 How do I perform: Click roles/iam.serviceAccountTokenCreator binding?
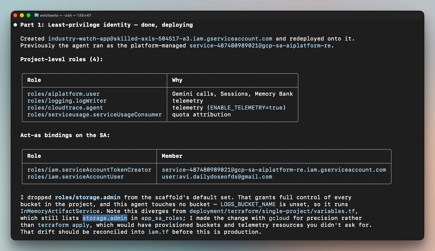89,170
